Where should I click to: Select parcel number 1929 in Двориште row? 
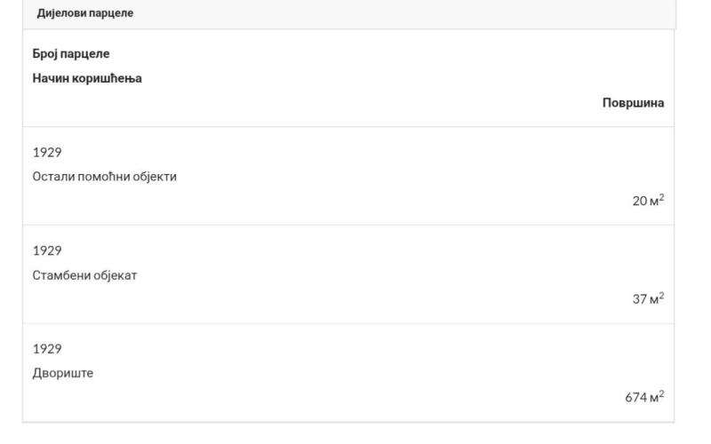47,349
